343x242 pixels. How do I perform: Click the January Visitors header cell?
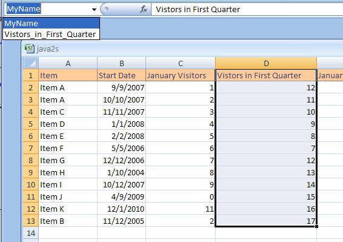[x=181, y=76]
